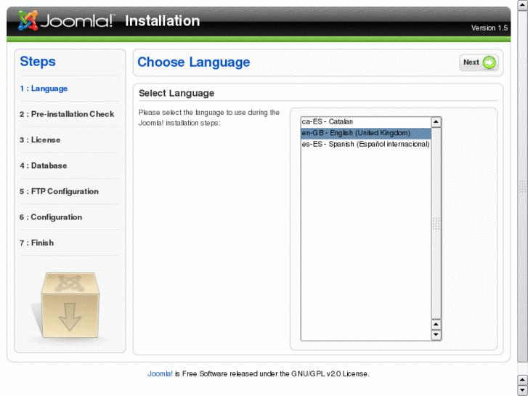Viewport: 528px width, 396px height.
Task: Click step 2 : Pre-installation Check
Action: click(x=67, y=114)
